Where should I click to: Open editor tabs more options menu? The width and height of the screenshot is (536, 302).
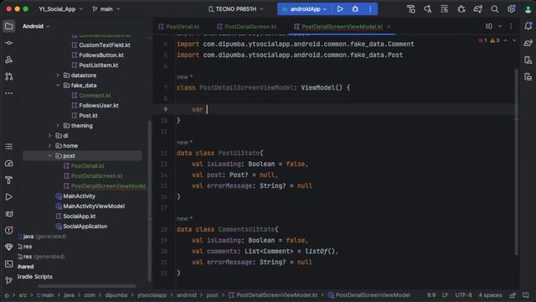coord(511,26)
